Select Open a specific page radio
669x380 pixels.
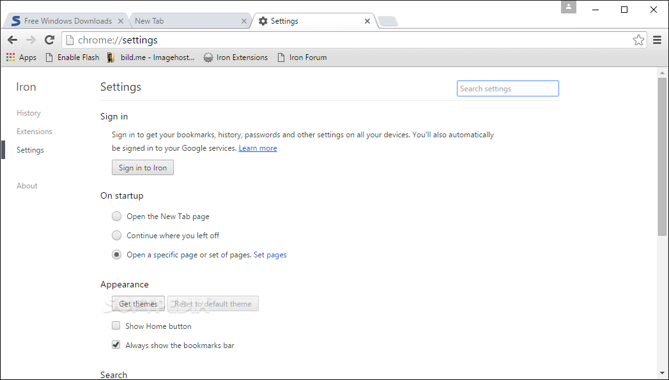pyautogui.click(x=116, y=255)
